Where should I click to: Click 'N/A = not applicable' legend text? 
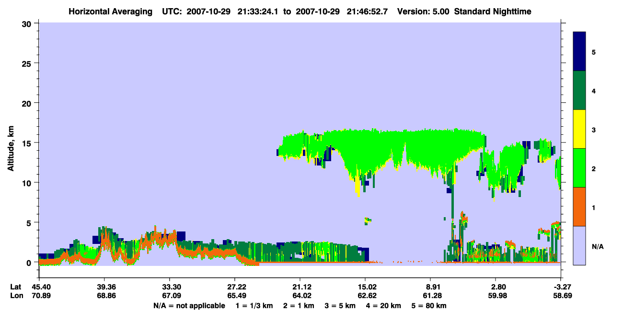coord(189,306)
